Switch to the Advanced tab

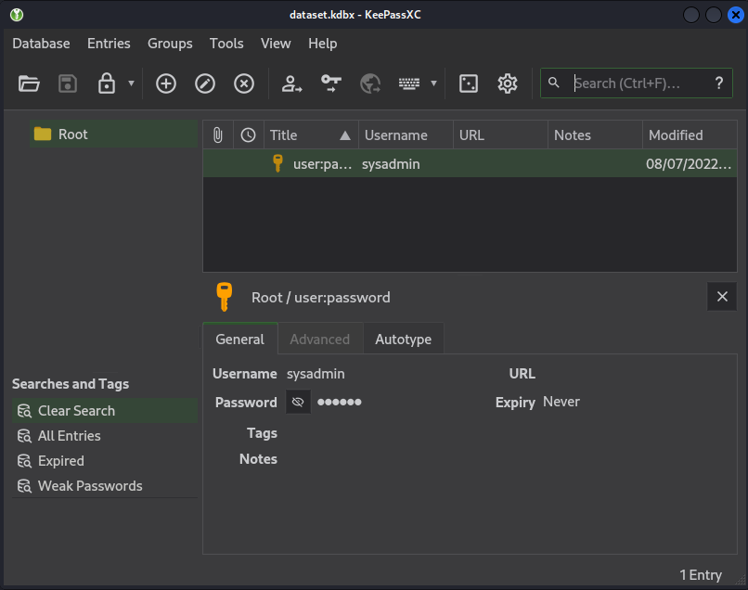click(x=319, y=340)
